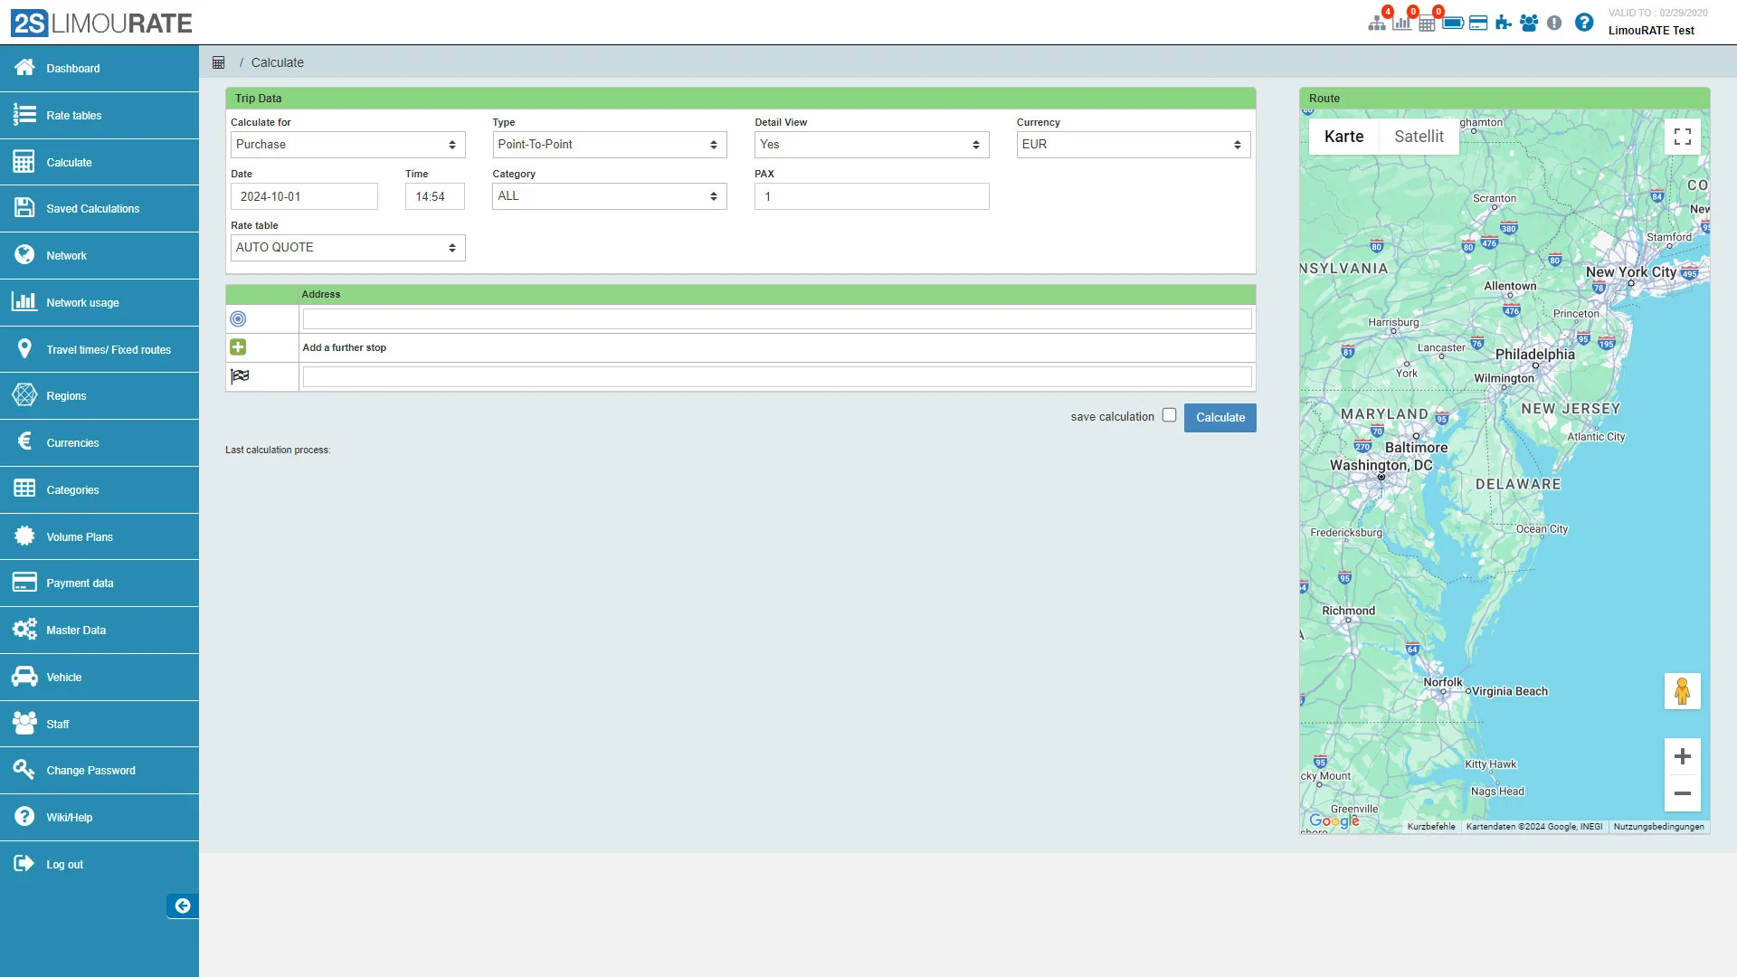Switch the map to Satellit view
Screen dimensions: 1737x977
[x=1418, y=137]
